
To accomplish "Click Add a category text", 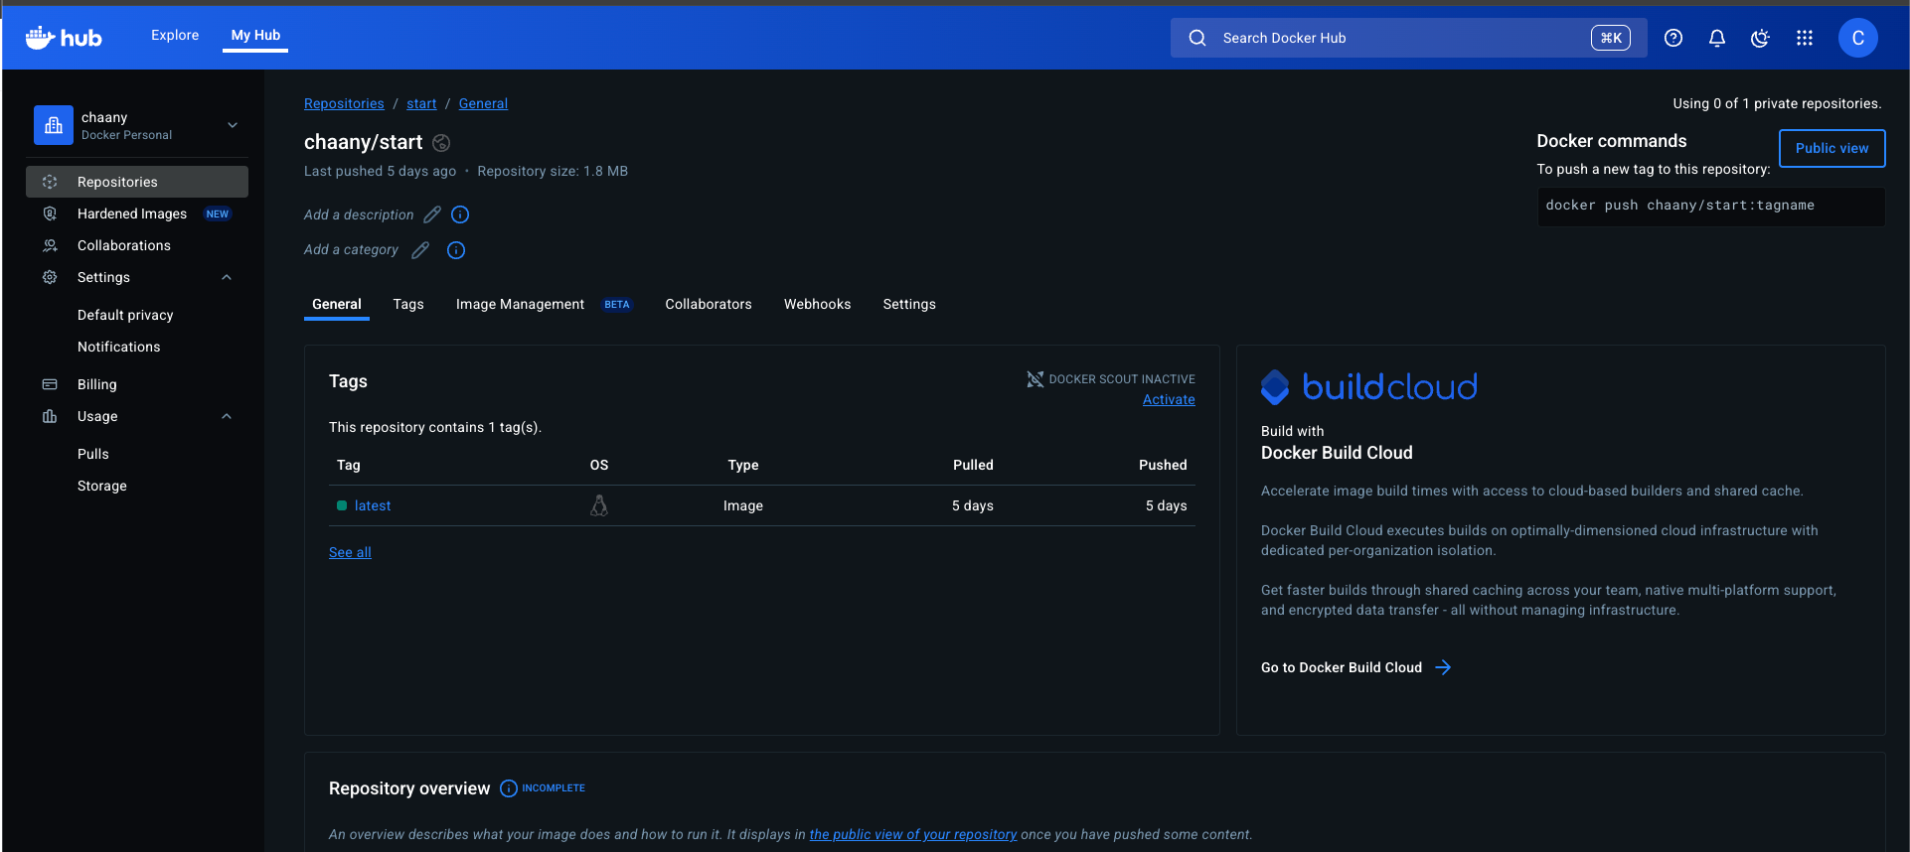I will 351,250.
